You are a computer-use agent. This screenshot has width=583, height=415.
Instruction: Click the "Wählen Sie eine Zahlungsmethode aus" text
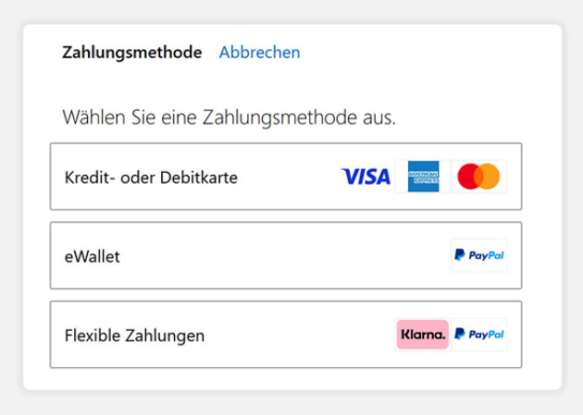[229, 118]
